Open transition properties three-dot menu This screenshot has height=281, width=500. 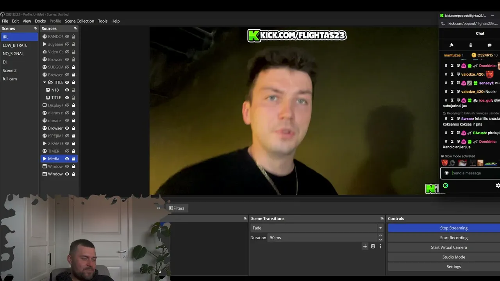pyautogui.click(x=380, y=246)
